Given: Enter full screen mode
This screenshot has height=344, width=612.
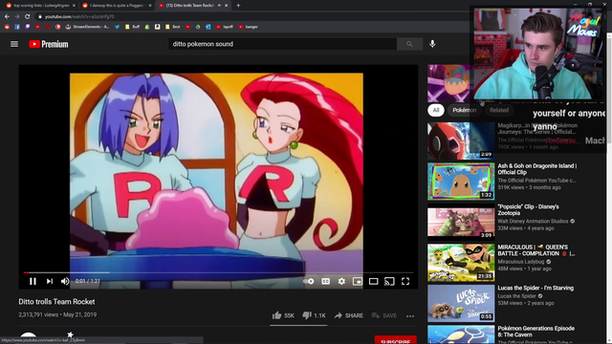Looking at the screenshot, I should point(405,281).
